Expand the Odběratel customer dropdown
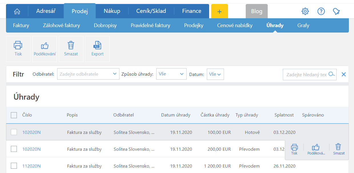The width and height of the screenshot is (354, 173). (x=115, y=74)
